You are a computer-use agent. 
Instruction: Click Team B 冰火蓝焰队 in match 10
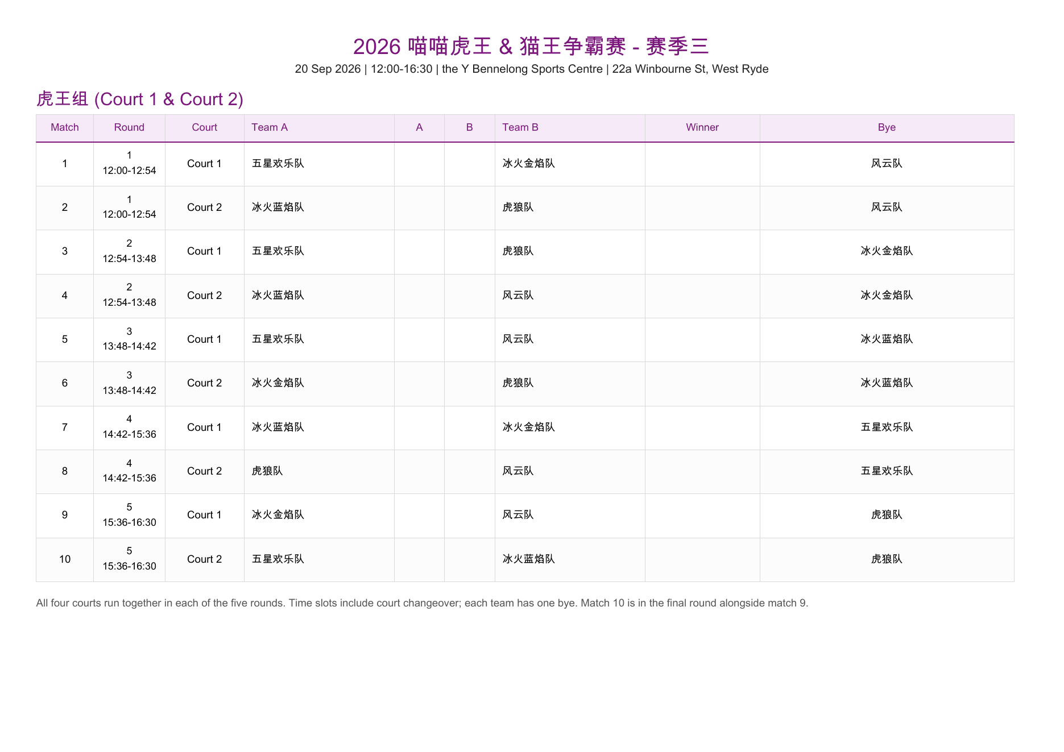(528, 559)
